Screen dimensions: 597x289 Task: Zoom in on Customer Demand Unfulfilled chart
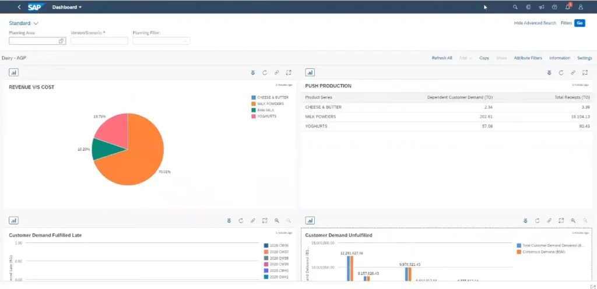click(573, 221)
